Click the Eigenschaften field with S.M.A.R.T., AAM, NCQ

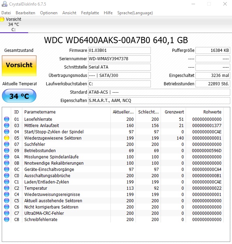pyautogui.click(x=159, y=101)
